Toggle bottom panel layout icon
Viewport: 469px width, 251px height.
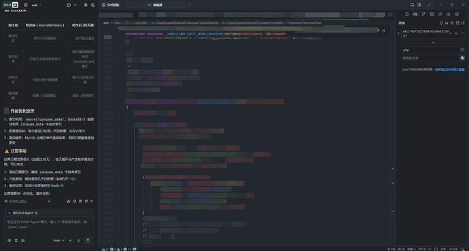pyautogui.click(x=412, y=5)
